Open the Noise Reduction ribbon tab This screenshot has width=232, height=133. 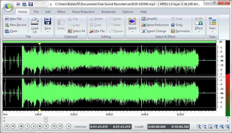[x=83, y=12]
